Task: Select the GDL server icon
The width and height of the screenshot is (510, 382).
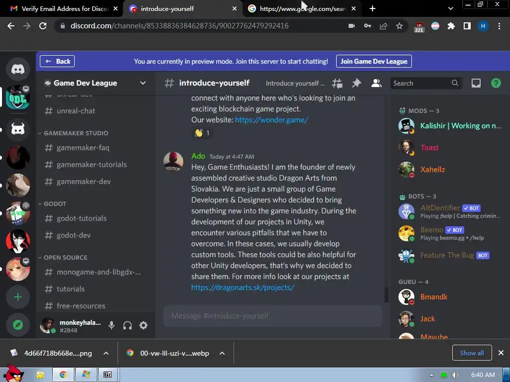Action: 18,97
